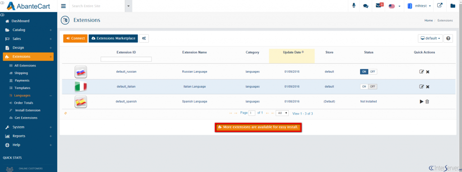Open storefront external link icon
The image size is (462, 172).
tap(439, 5)
